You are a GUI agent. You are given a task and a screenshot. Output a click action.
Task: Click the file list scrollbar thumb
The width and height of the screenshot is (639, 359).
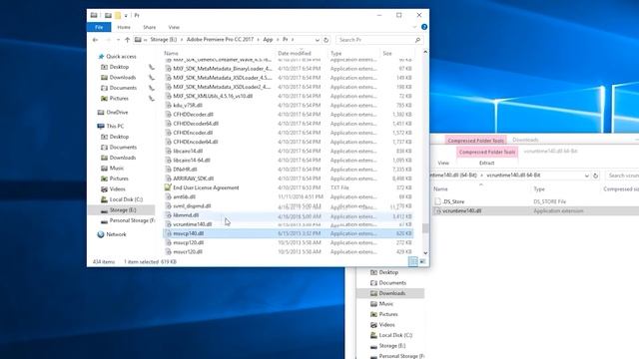[x=425, y=228]
